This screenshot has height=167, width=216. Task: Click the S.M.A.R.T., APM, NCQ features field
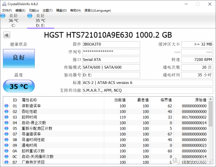(x=148, y=91)
